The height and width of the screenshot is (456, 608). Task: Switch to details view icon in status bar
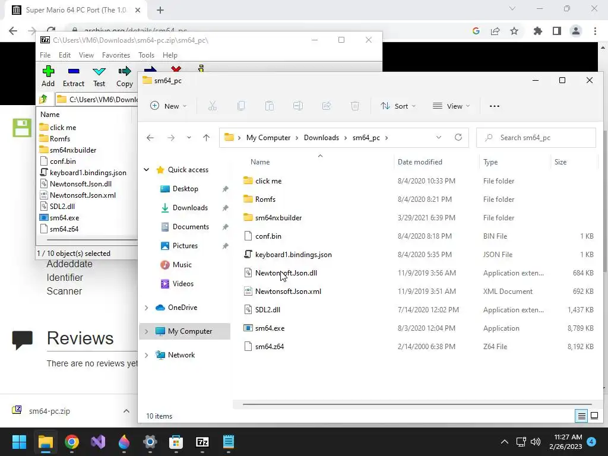(x=582, y=416)
